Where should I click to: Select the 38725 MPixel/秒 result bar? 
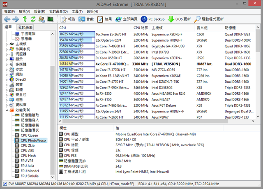point(77,34)
